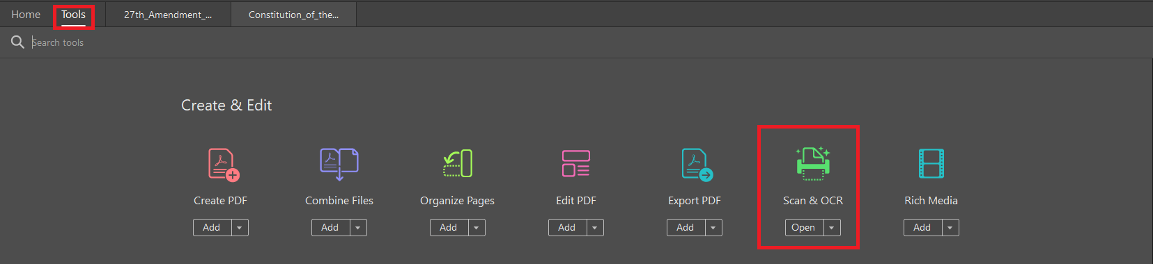Click the Combine Files label
Screen dimensions: 1153x264
pyautogui.click(x=339, y=200)
